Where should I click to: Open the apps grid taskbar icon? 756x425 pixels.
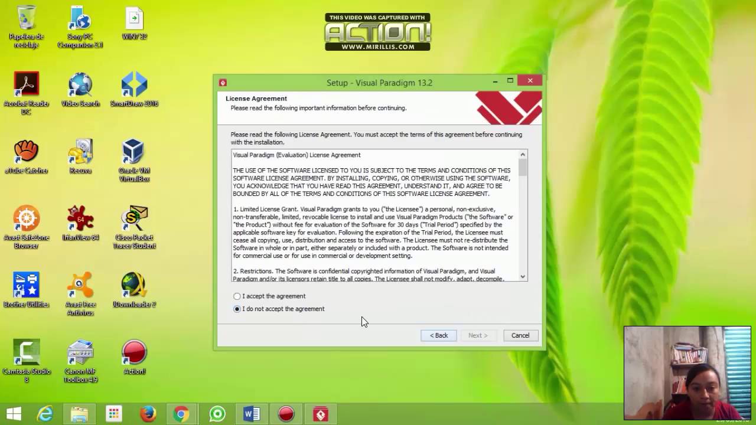pyautogui.click(x=114, y=414)
